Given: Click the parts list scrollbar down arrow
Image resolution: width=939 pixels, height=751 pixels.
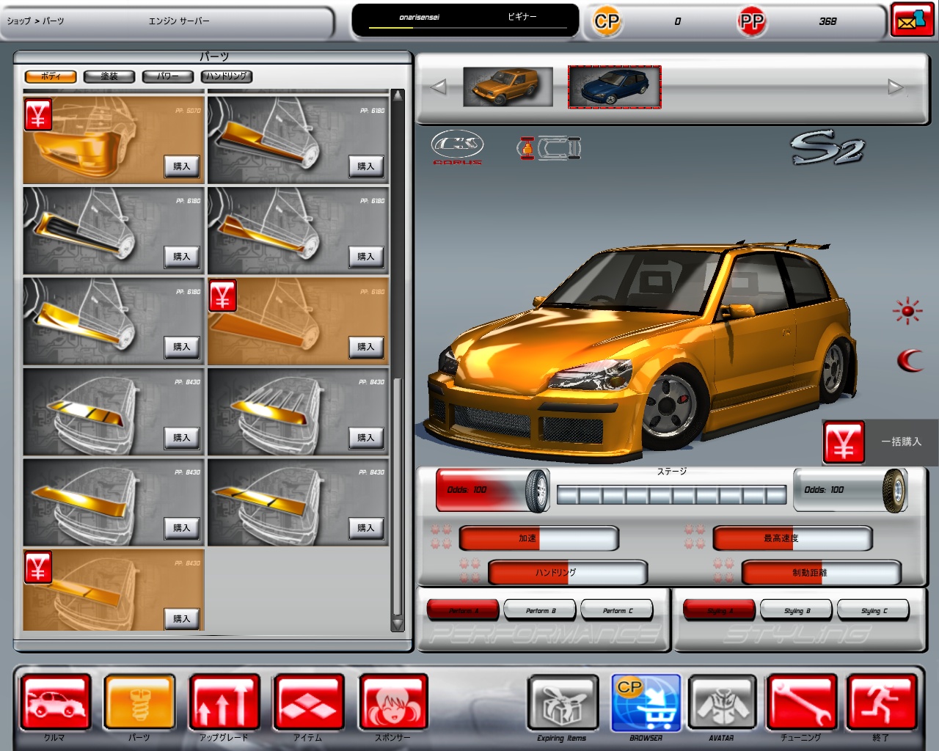Looking at the screenshot, I should click(x=398, y=624).
